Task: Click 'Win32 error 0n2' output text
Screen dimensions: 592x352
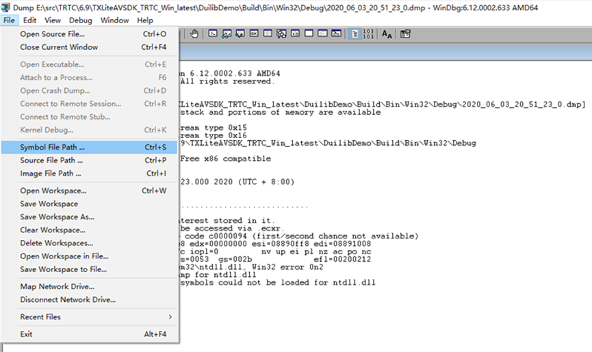Action: [287, 267]
